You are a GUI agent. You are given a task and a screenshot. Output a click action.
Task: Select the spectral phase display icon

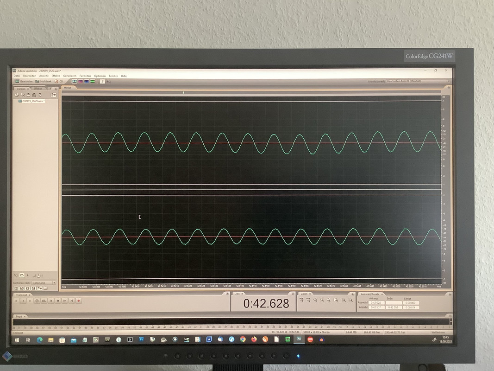(93, 82)
